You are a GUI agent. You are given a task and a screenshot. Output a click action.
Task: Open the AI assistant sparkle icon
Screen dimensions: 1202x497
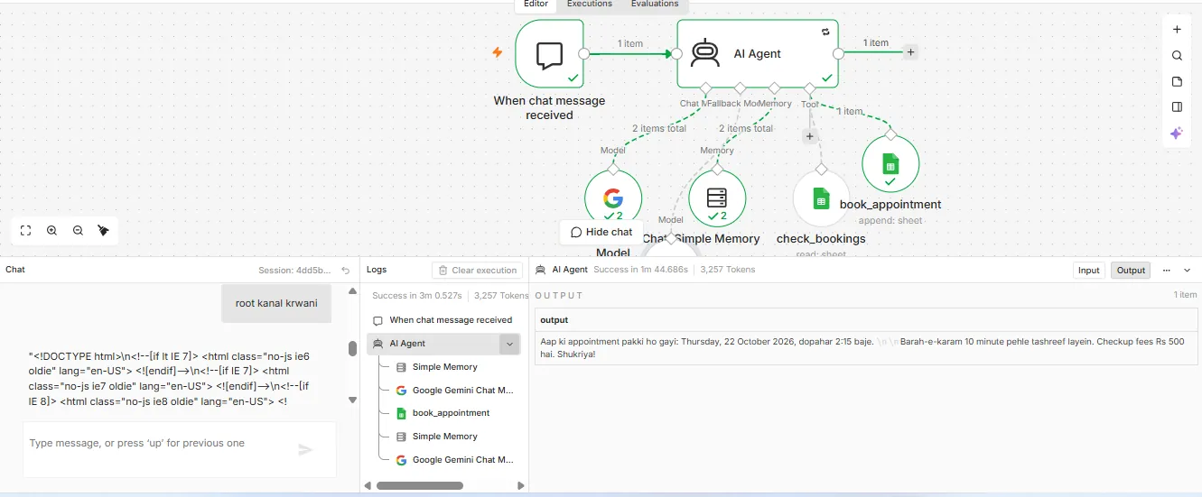pyautogui.click(x=1177, y=133)
